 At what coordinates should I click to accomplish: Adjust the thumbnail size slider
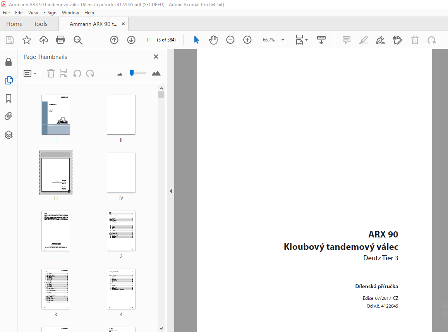point(132,73)
